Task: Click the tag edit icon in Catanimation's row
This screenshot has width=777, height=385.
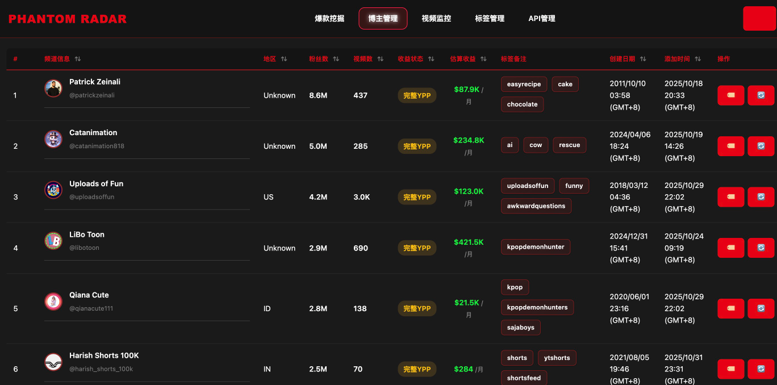Action: (730, 146)
